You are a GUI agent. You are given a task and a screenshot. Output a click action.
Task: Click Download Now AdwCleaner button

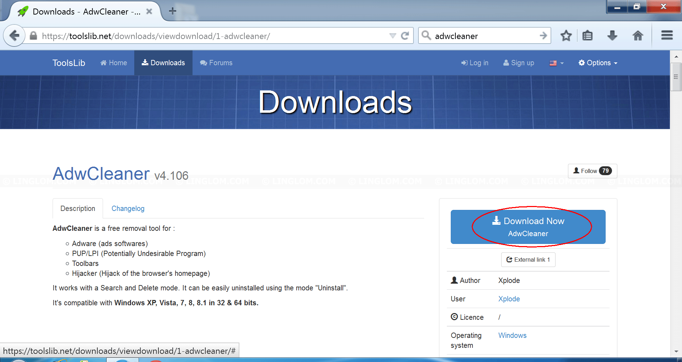click(x=528, y=227)
